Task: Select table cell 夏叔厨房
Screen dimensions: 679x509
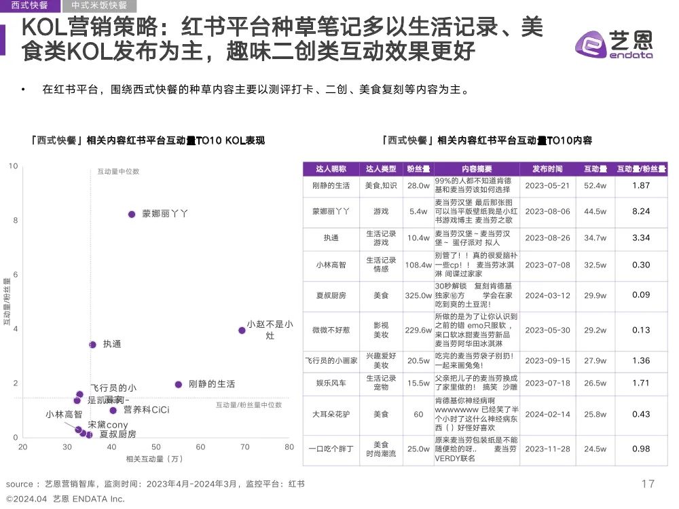Action: coord(331,296)
